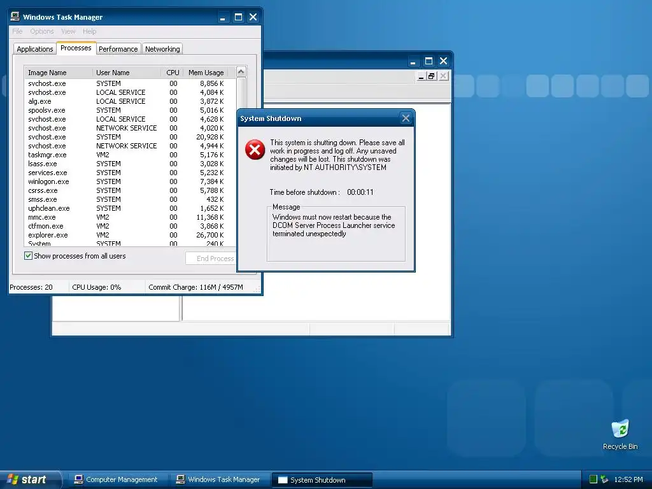Open the Recycle Bin desktop icon
The width and height of the screenshot is (652, 489).
click(620, 434)
